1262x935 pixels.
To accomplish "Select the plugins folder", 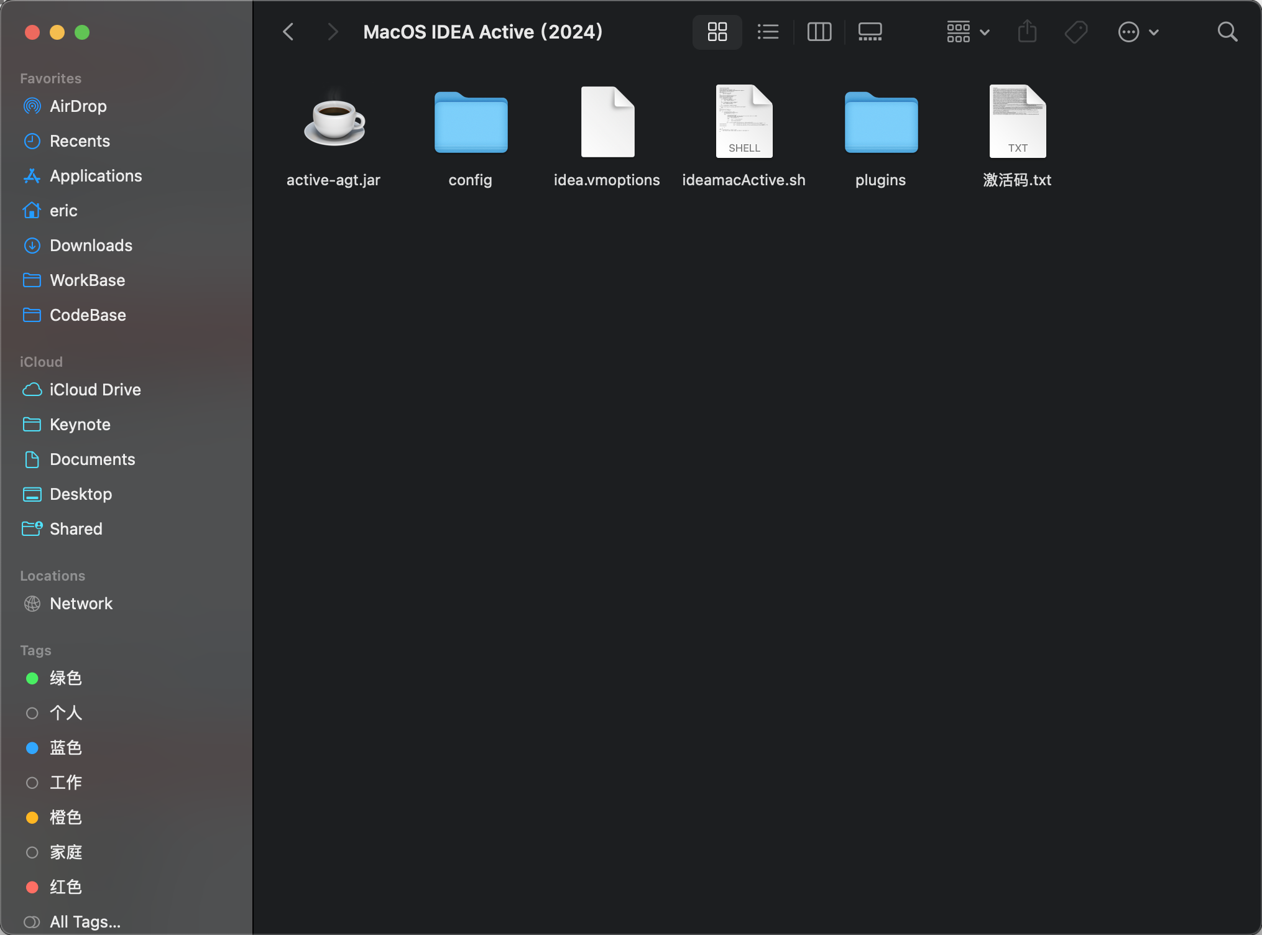I will [881, 122].
